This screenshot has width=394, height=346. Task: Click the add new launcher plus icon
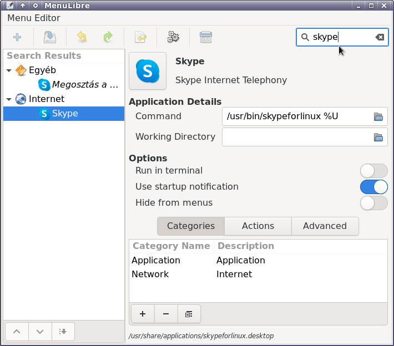(17, 37)
